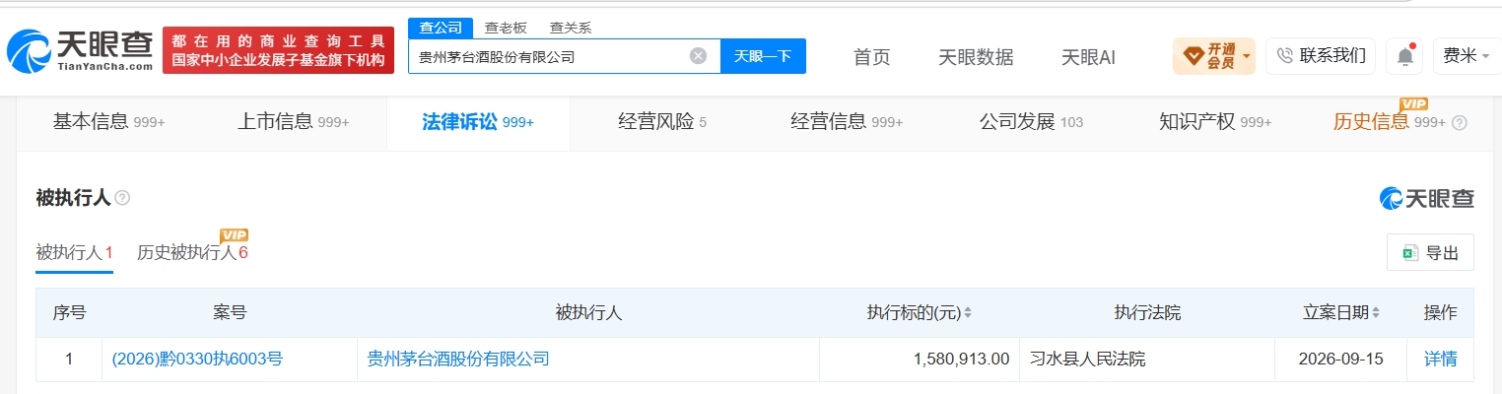Switch to 基本信息 tab

pos(108,122)
